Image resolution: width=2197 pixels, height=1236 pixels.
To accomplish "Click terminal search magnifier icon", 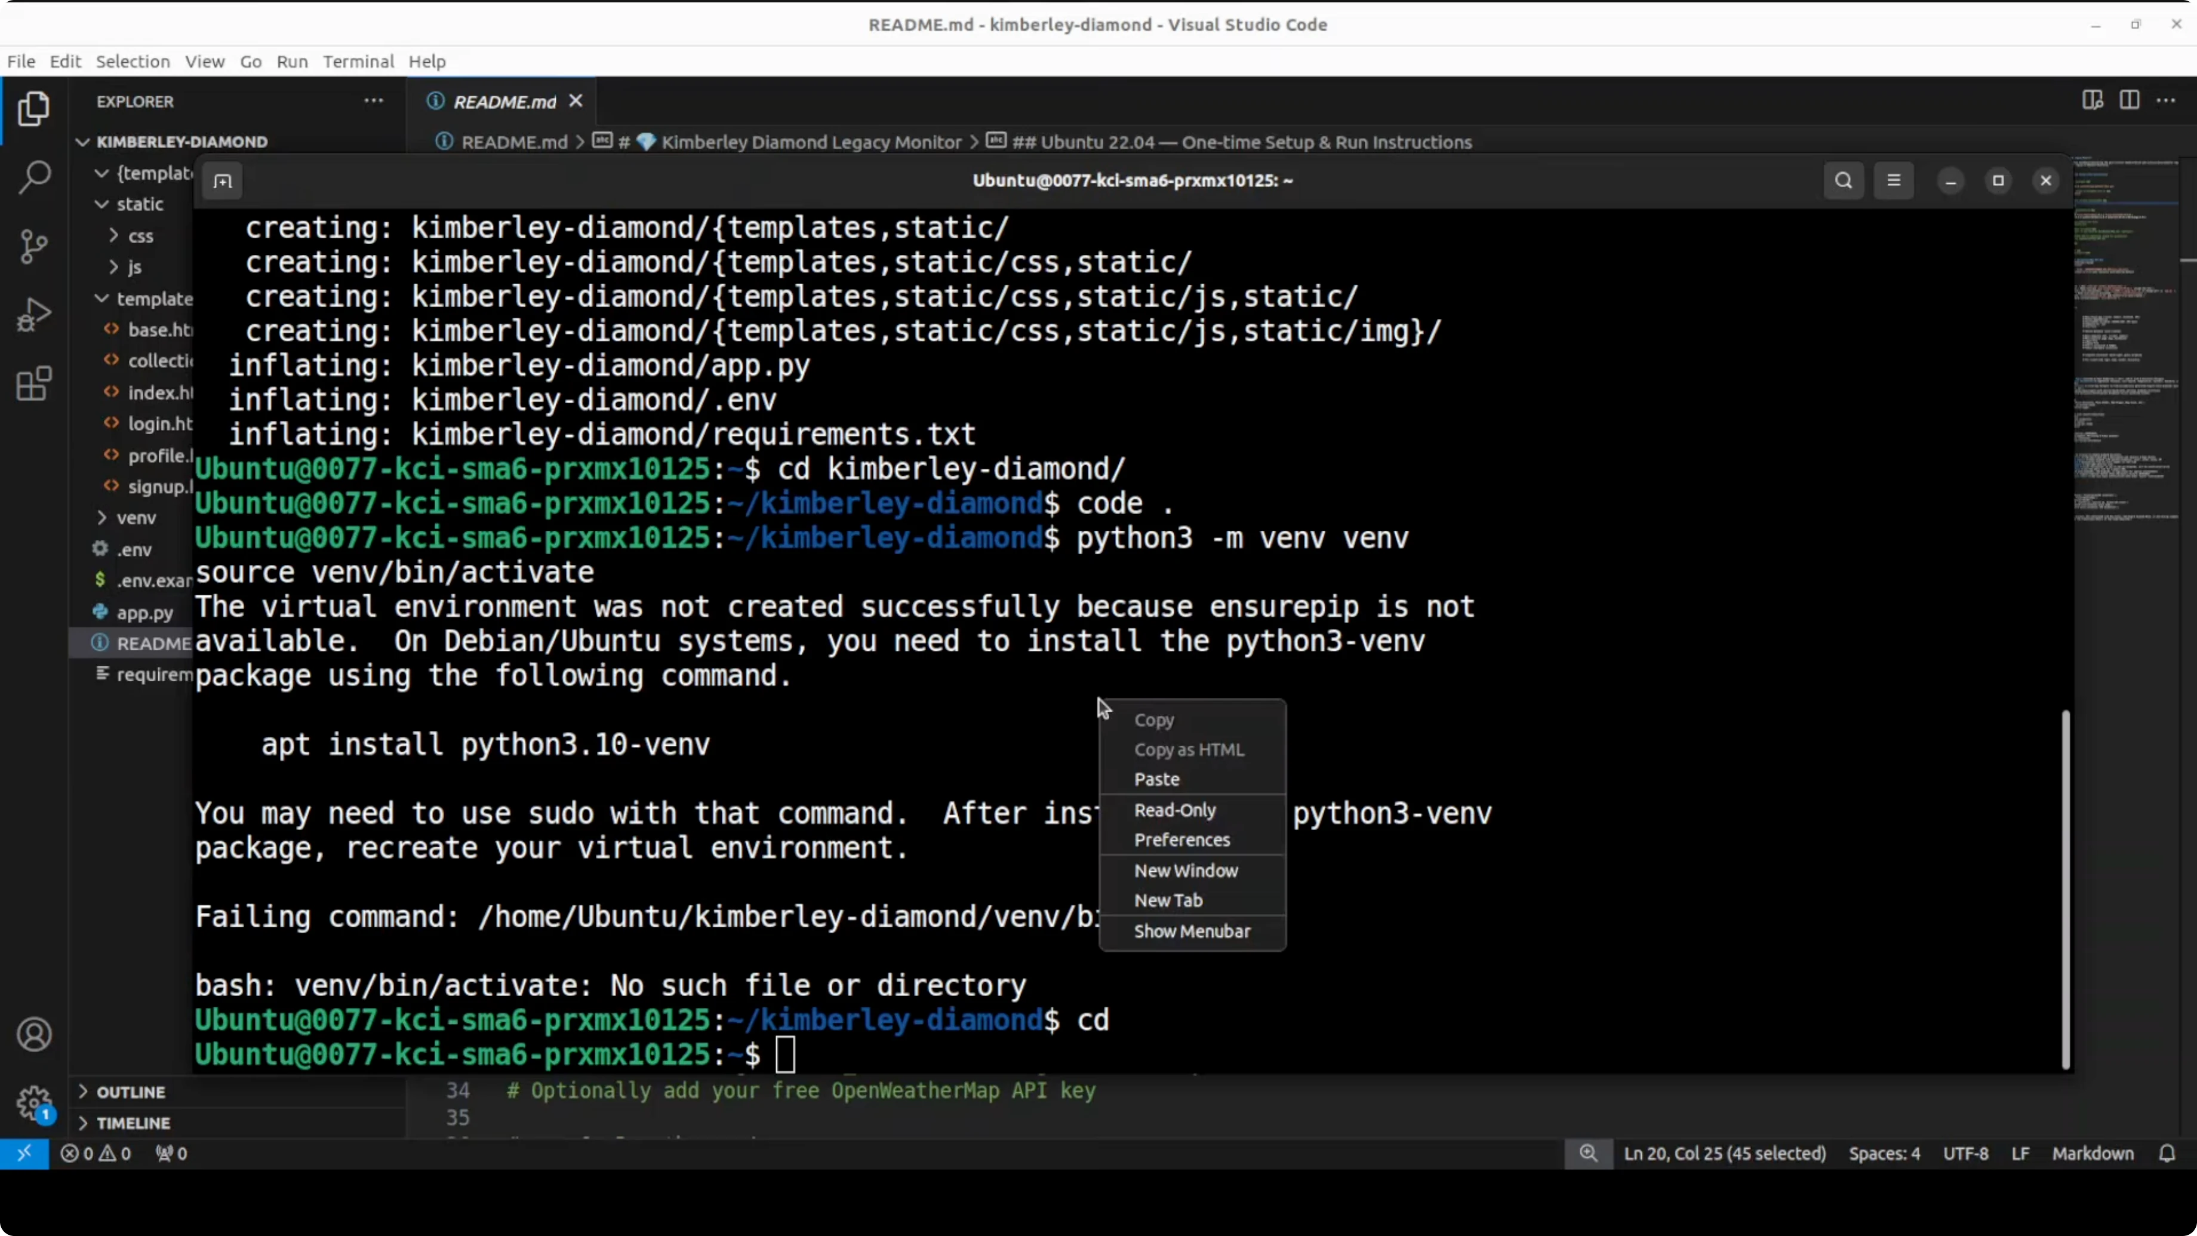I will point(1843,181).
